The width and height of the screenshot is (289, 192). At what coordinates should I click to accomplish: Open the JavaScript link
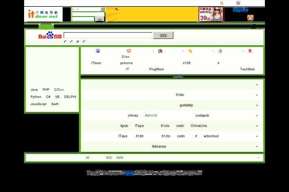39,104
